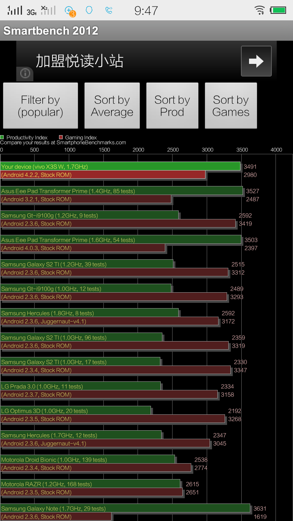The width and height of the screenshot is (293, 521).
Task: Tap the green Productivity Index legend swatch
Action: pyautogui.click(x=2, y=138)
